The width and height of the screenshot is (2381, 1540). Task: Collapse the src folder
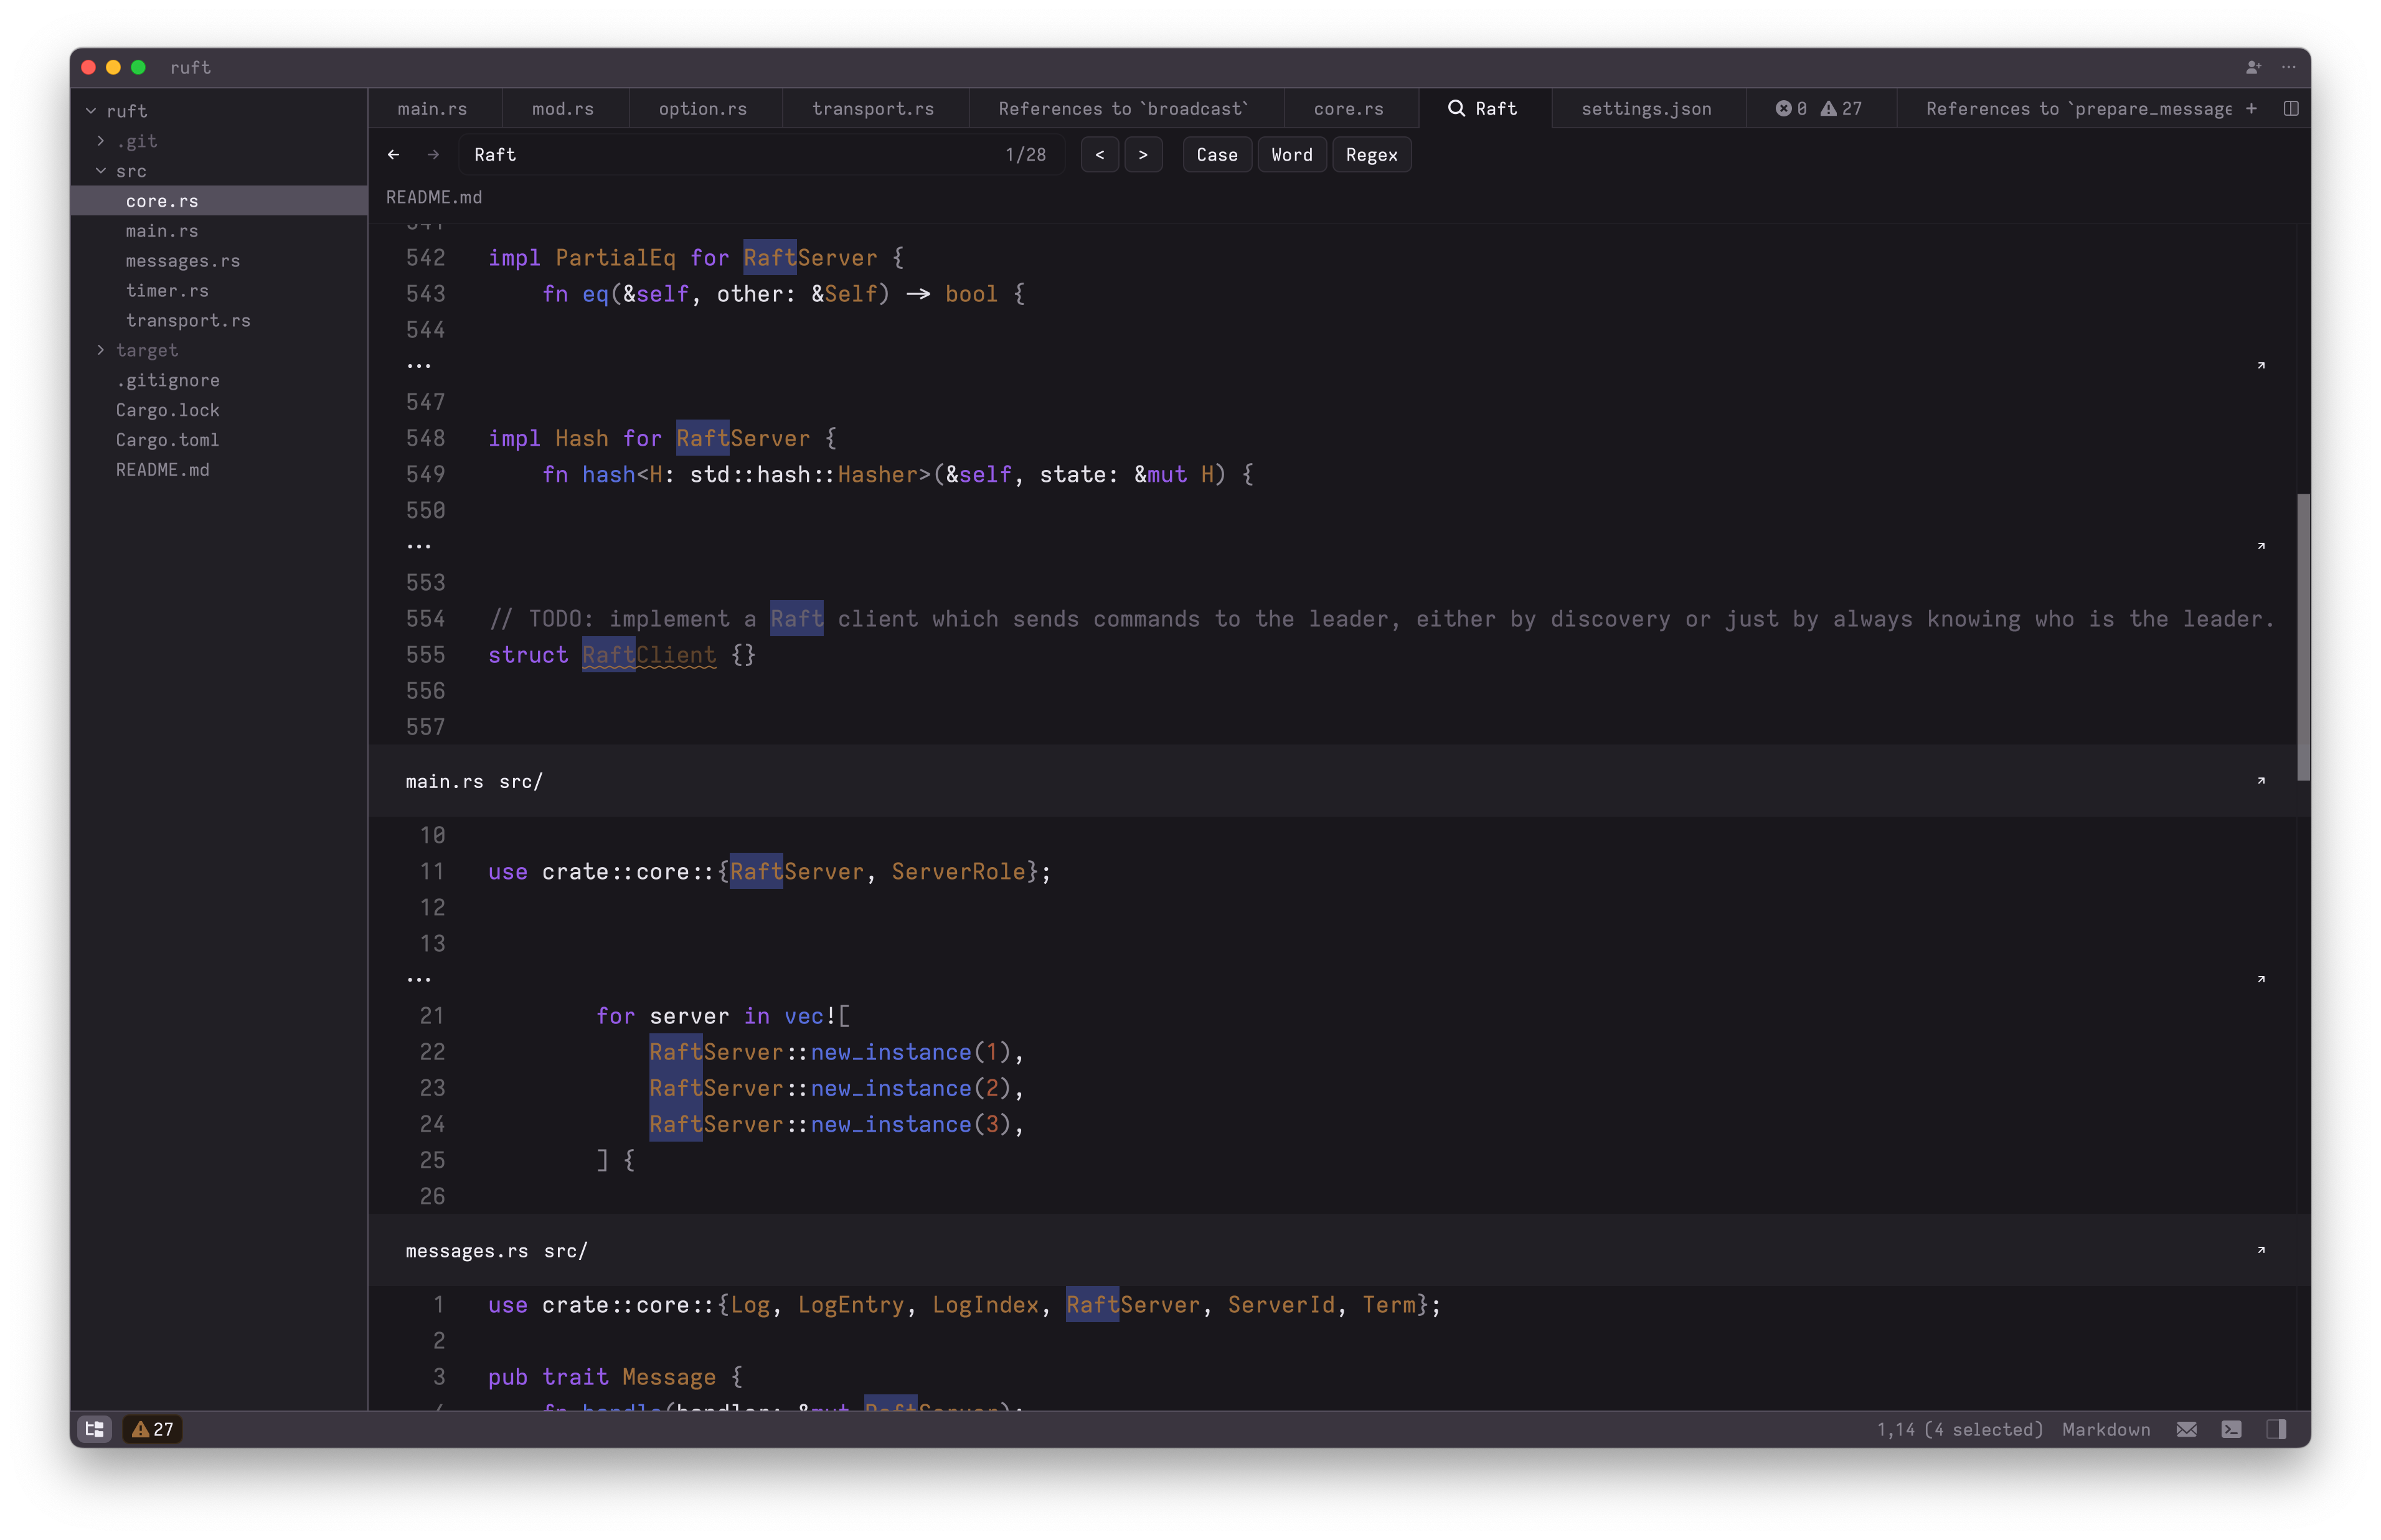tap(101, 171)
